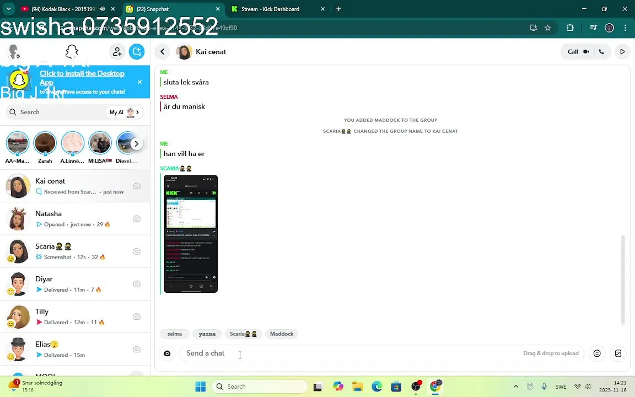Open Chrome from the taskbar
This screenshot has height=397, width=635.
[x=435, y=387]
